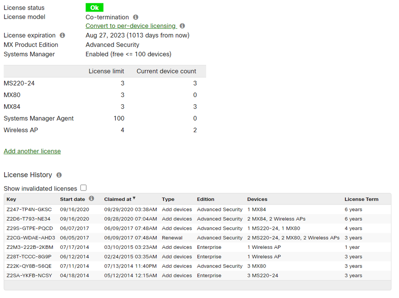Click the info icon beside Start date column
The width and height of the screenshot is (399, 298).
(91, 199)
